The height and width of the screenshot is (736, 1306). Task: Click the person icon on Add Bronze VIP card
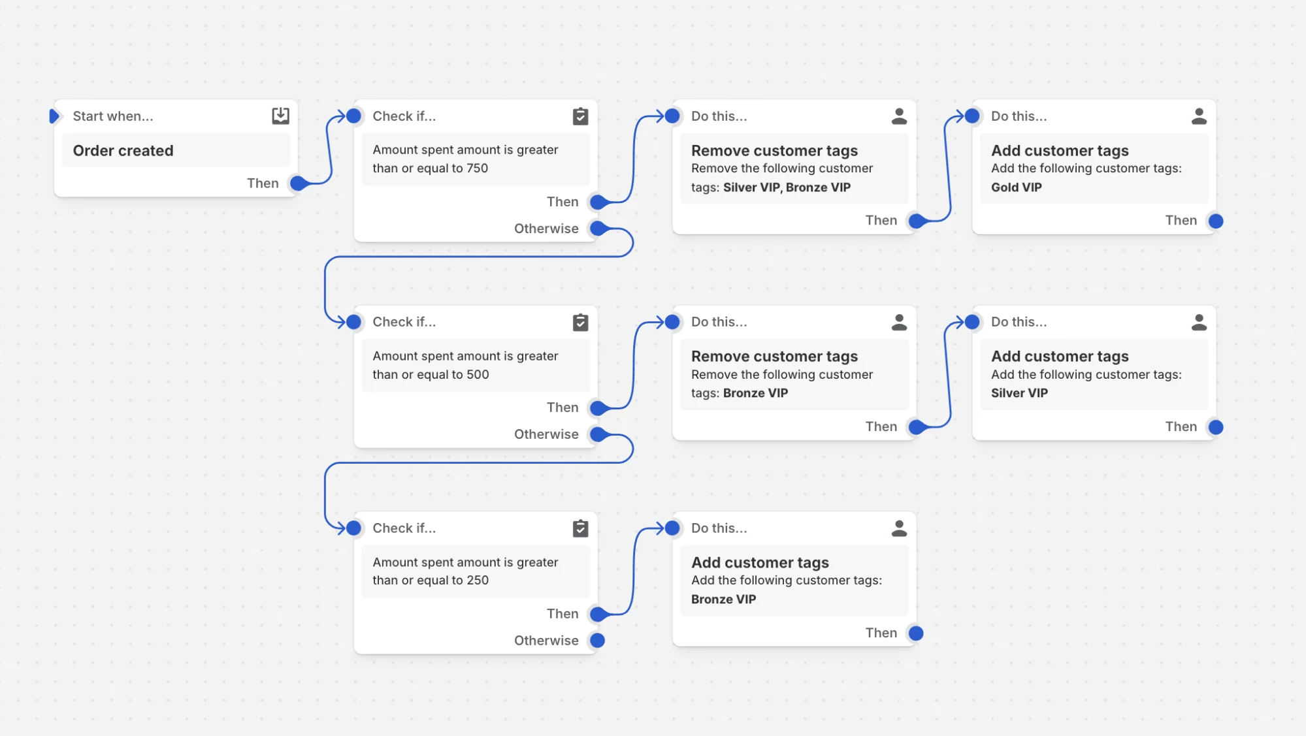(x=900, y=528)
